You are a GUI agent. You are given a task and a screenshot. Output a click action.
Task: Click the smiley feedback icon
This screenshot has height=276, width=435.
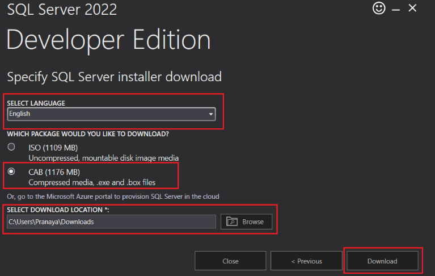[379, 8]
